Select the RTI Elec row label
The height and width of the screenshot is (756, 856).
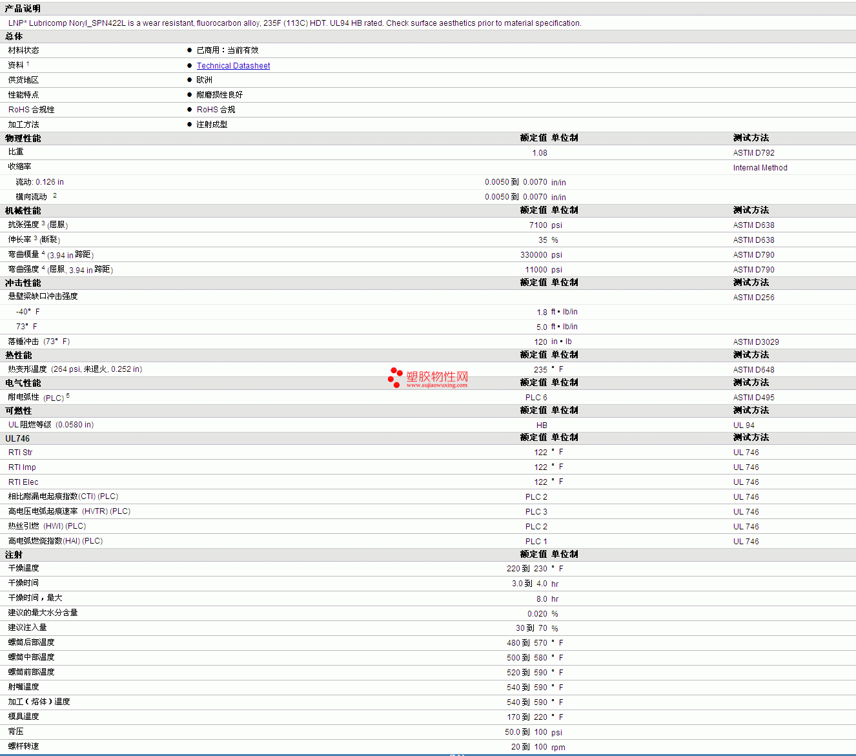pos(23,482)
